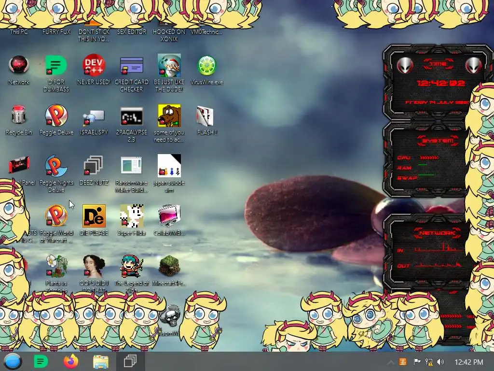Select the japan suicide sim icon
The height and width of the screenshot is (371, 494).
(x=169, y=165)
